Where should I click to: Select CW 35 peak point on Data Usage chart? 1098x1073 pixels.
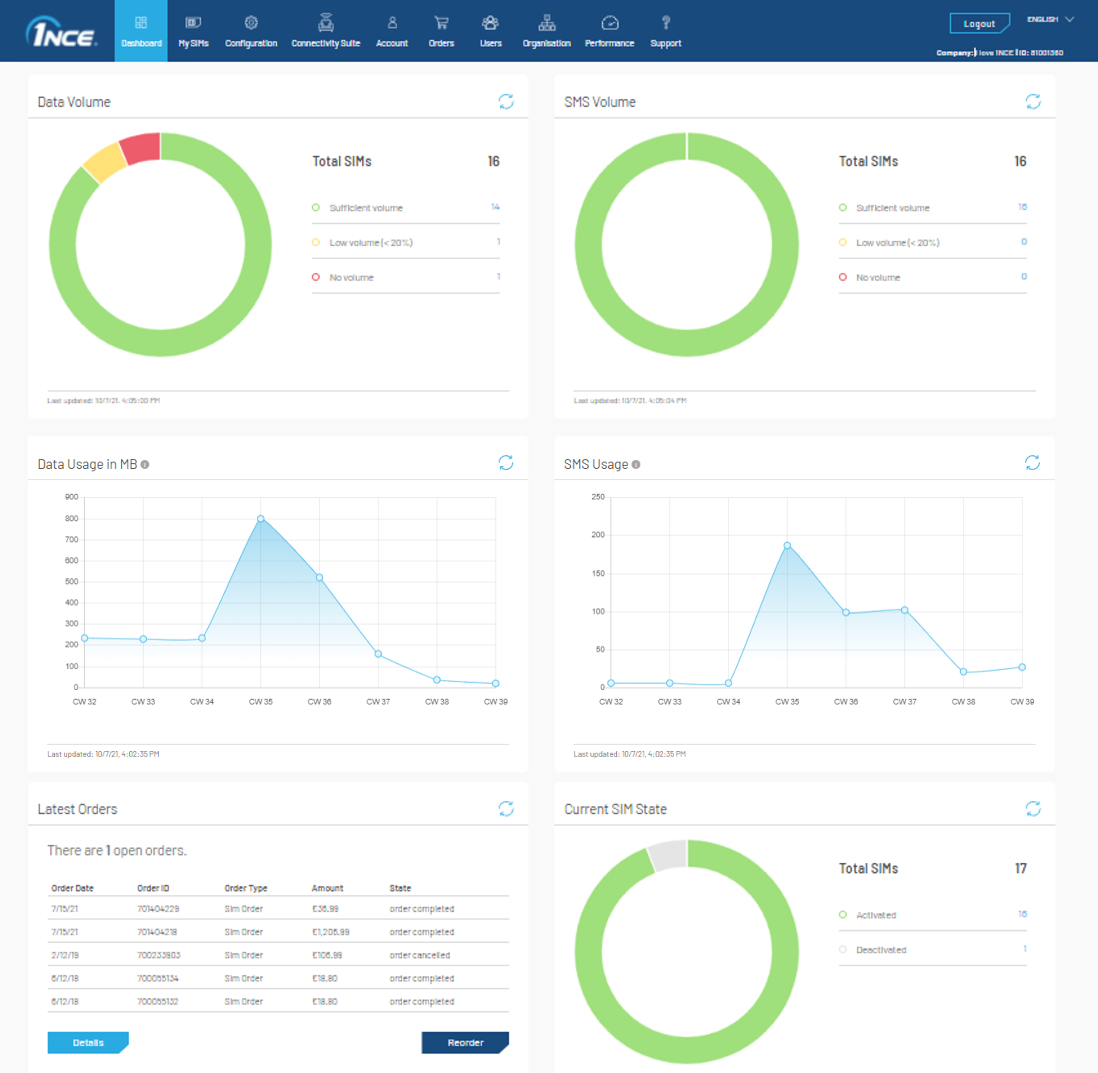(x=261, y=519)
